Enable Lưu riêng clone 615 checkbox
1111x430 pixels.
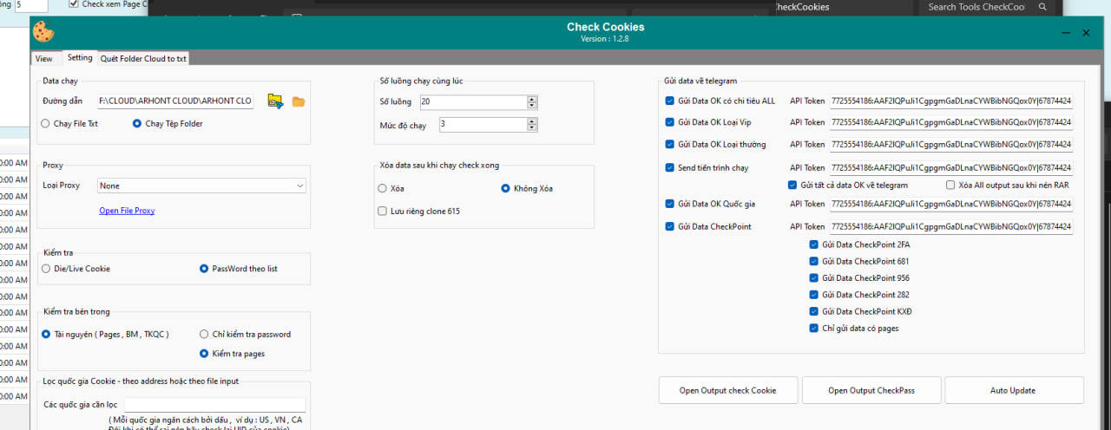(383, 211)
